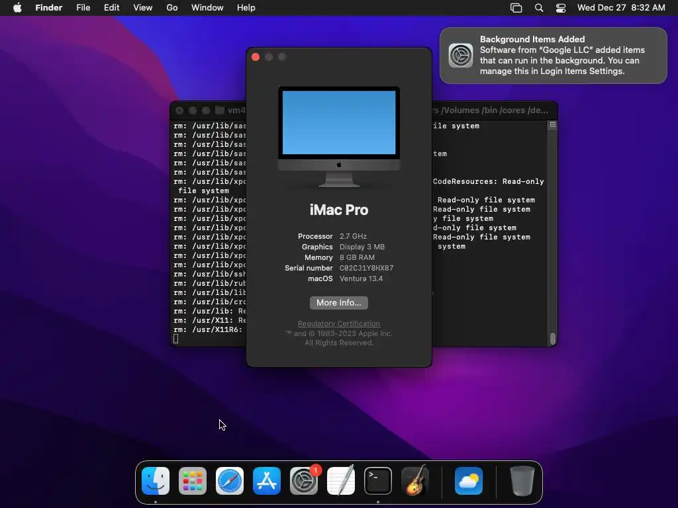Open the Finder menu
This screenshot has height=508, width=678.
point(49,8)
